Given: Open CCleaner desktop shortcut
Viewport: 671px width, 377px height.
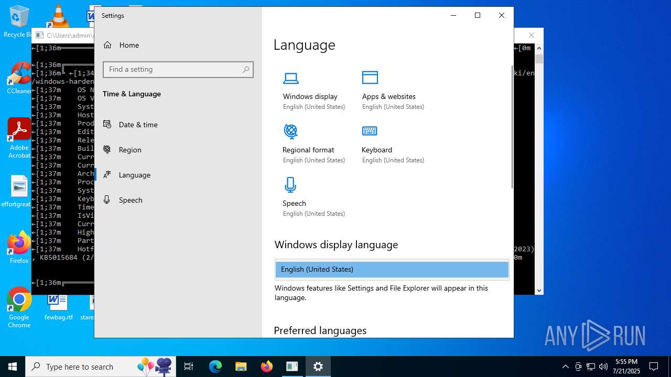Looking at the screenshot, I should pos(19,79).
